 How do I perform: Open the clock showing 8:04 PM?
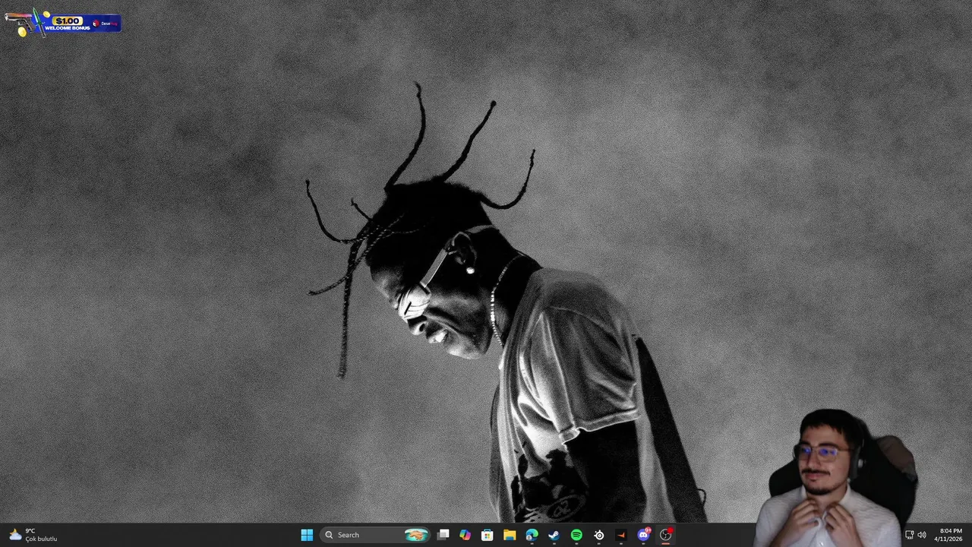pos(950,535)
